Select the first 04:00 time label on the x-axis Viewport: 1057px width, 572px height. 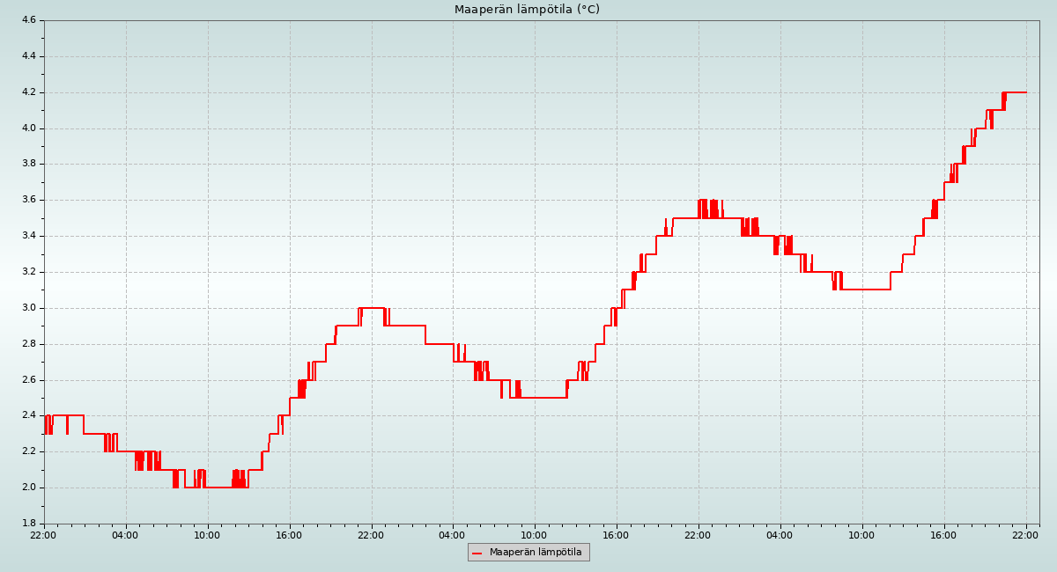125,534
